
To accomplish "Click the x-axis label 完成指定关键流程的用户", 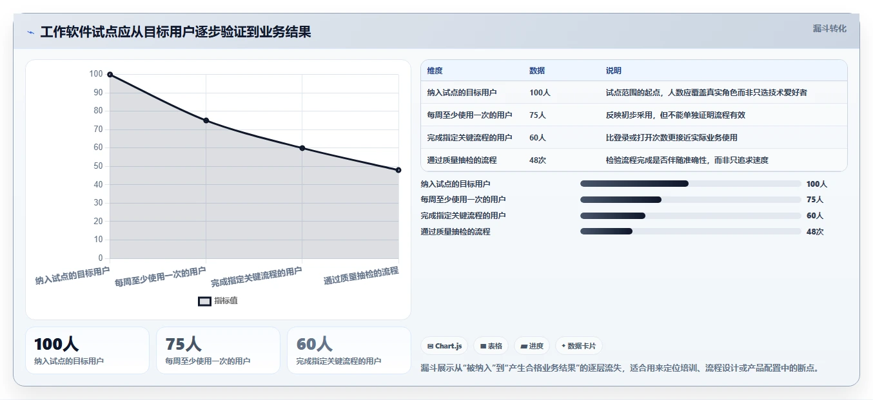I will click(x=257, y=276).
